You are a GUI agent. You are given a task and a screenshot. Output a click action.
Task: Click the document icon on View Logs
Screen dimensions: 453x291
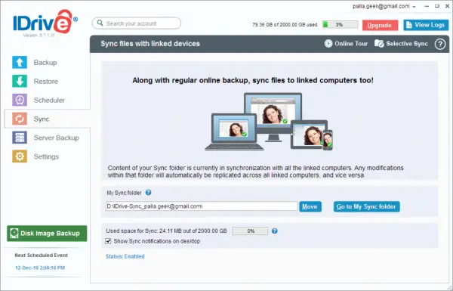coord(408,25)
